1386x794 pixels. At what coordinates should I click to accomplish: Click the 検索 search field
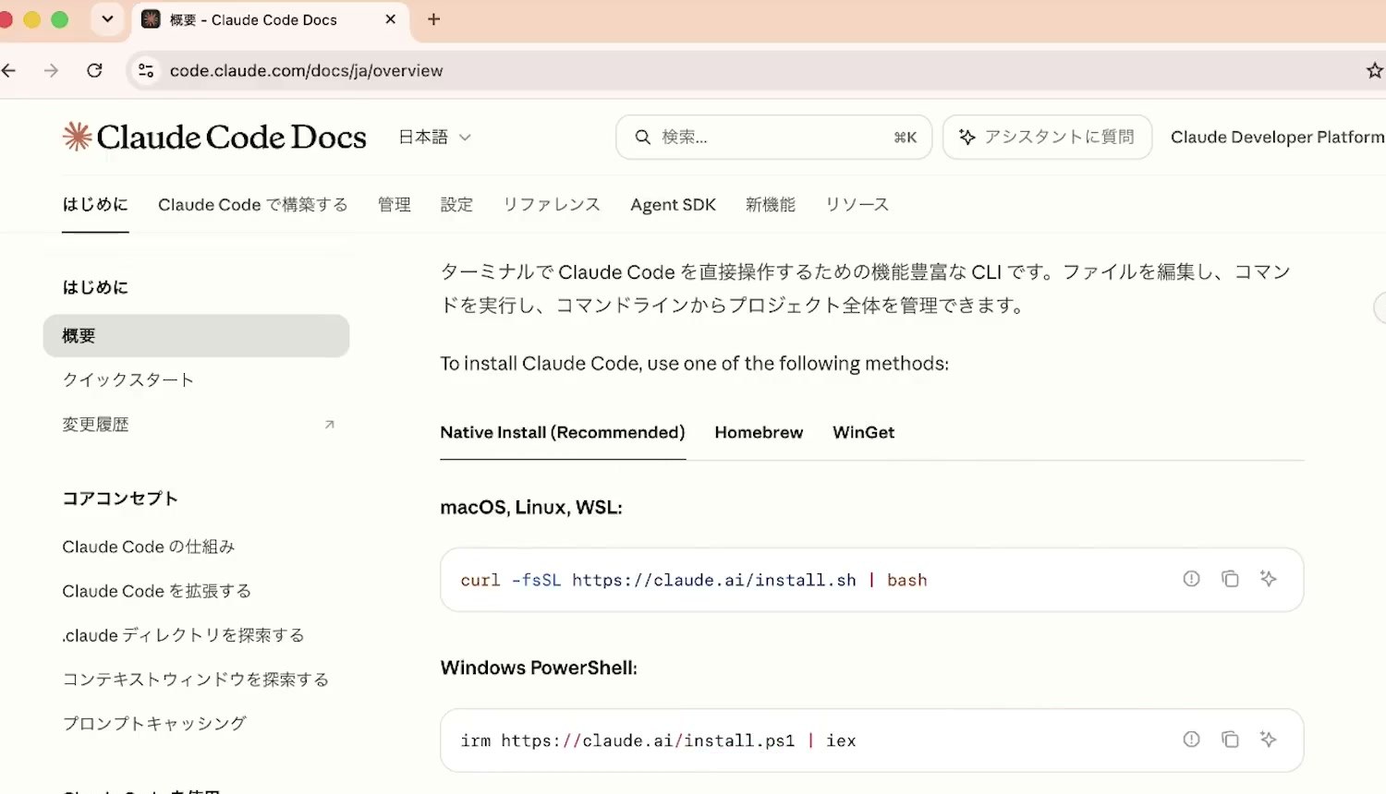point(774,138)
